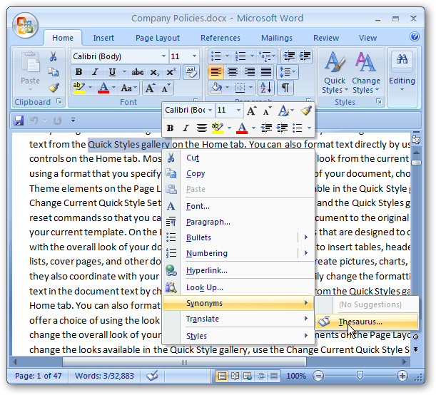Toggle Underline in the ribbon Font group
436x395 pixels.
pos(112,72)
